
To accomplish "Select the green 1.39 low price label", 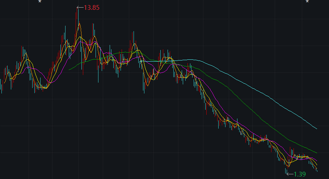I will (300, 174).
